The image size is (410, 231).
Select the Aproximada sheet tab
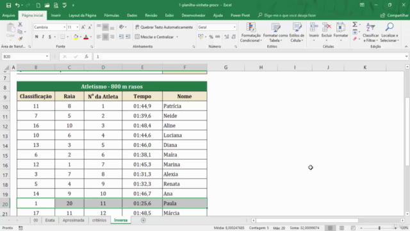click(74, 220)
